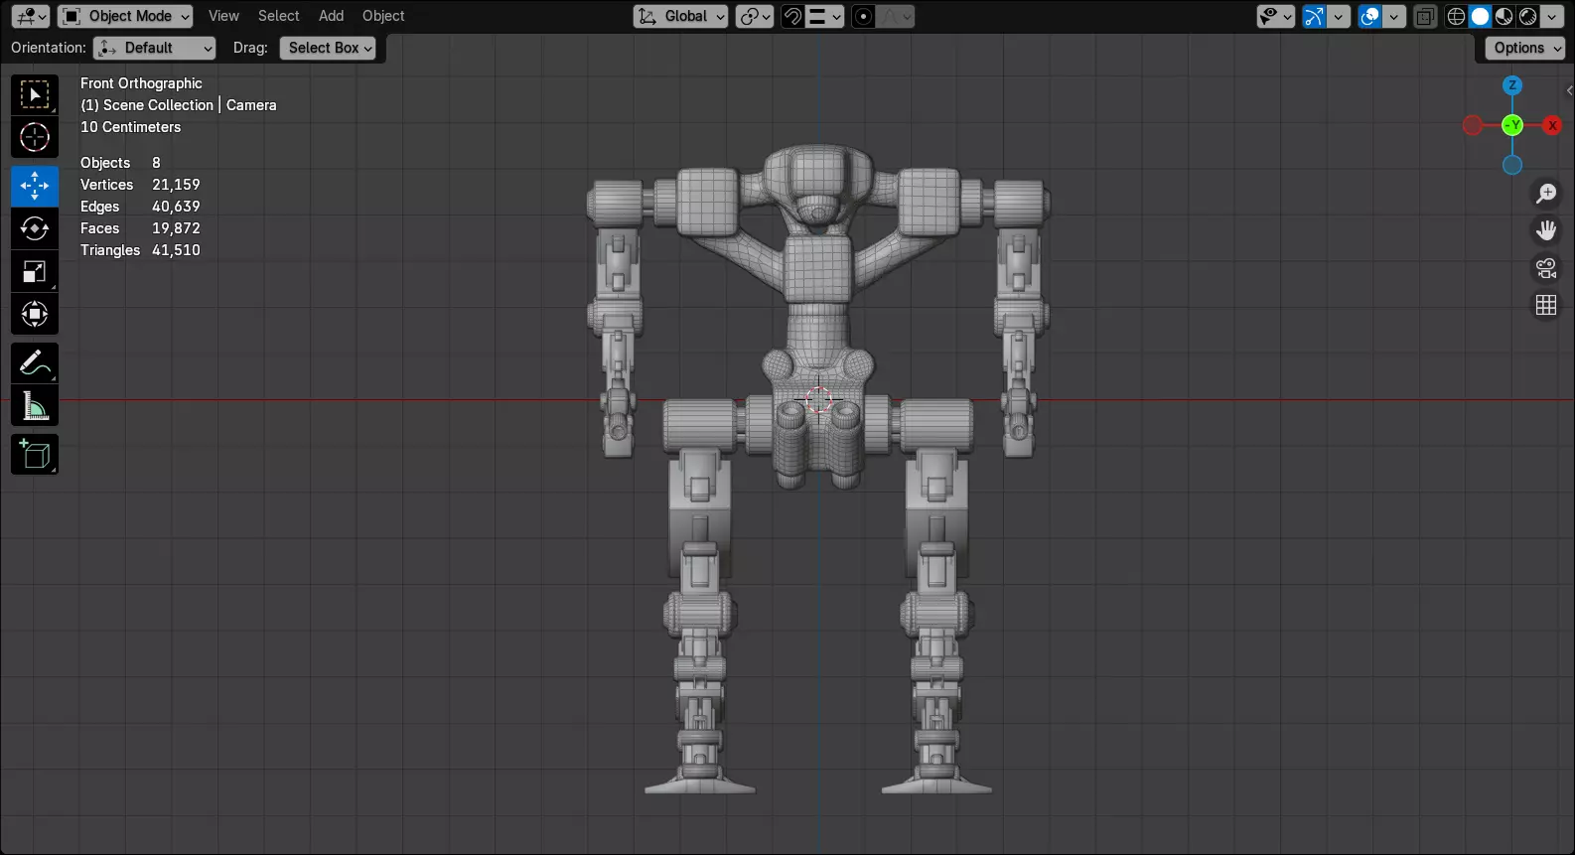The width and height of the screenshot is (1575, 855).
Task: Select the Annotate tool
Action: [x=35, y=363]
